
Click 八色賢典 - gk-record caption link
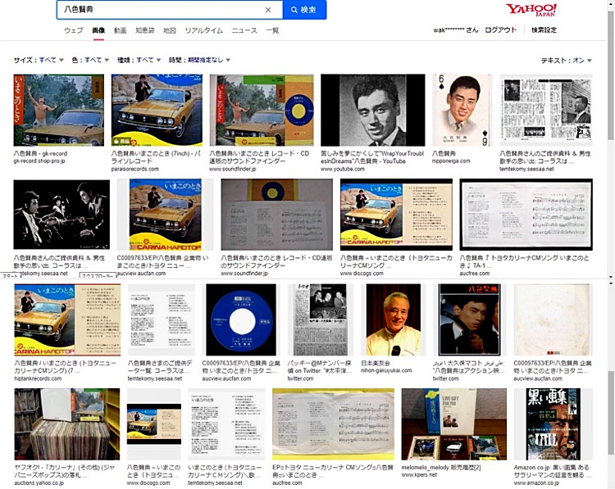[40, 154]
